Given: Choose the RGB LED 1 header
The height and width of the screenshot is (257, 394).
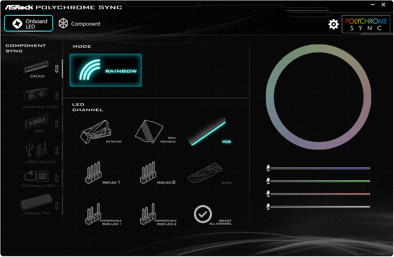Looking at the screenshot, I should coord(102,173).
